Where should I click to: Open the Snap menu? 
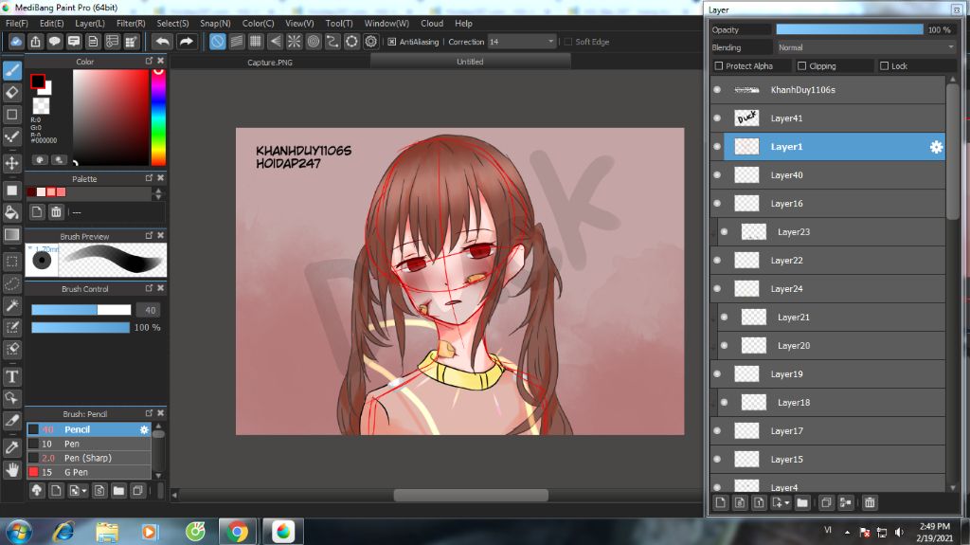pos(215,23)
